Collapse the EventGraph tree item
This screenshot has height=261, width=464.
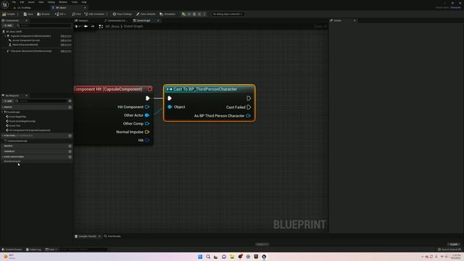tap(3, 112)
